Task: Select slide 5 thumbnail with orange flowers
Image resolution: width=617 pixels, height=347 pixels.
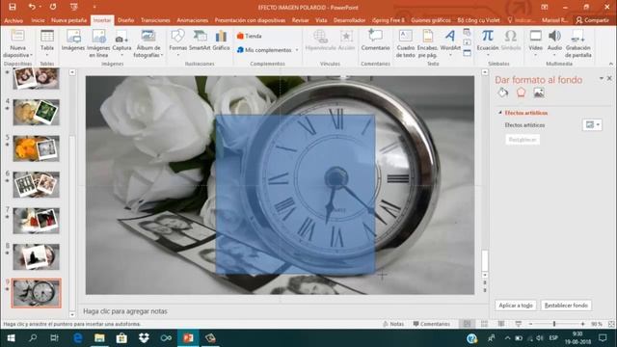Action: (37, 148)
